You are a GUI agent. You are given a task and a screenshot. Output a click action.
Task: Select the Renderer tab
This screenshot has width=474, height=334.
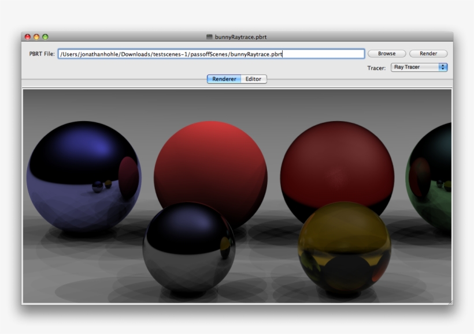(223, 78)
